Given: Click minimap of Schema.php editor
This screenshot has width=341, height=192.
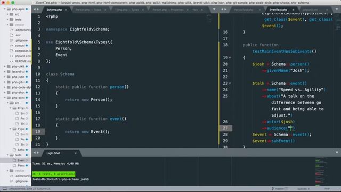Looking at the screenshot, I should tap(209, 19).
